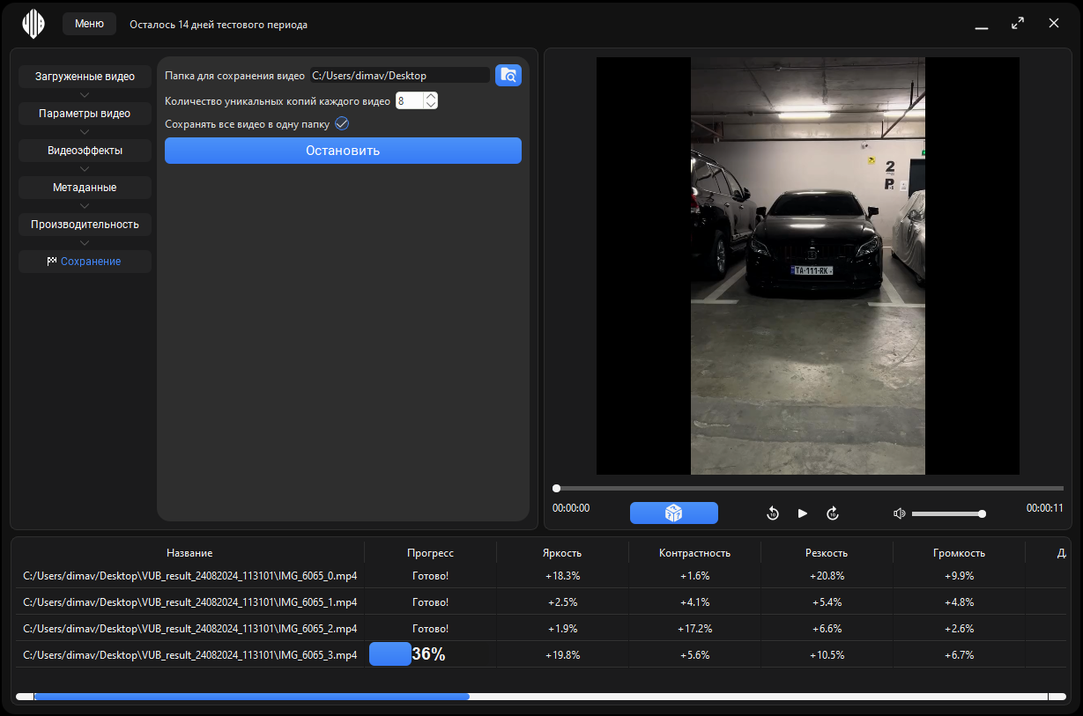1083x716 pixels.
Task: Decrease the number of unique copies
Action: pos(430,105)
